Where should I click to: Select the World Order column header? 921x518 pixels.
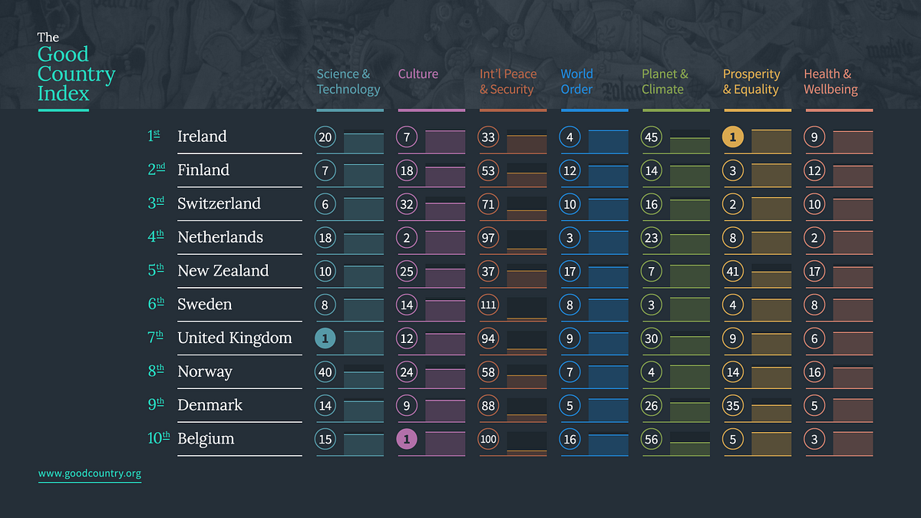pos(576,81)
